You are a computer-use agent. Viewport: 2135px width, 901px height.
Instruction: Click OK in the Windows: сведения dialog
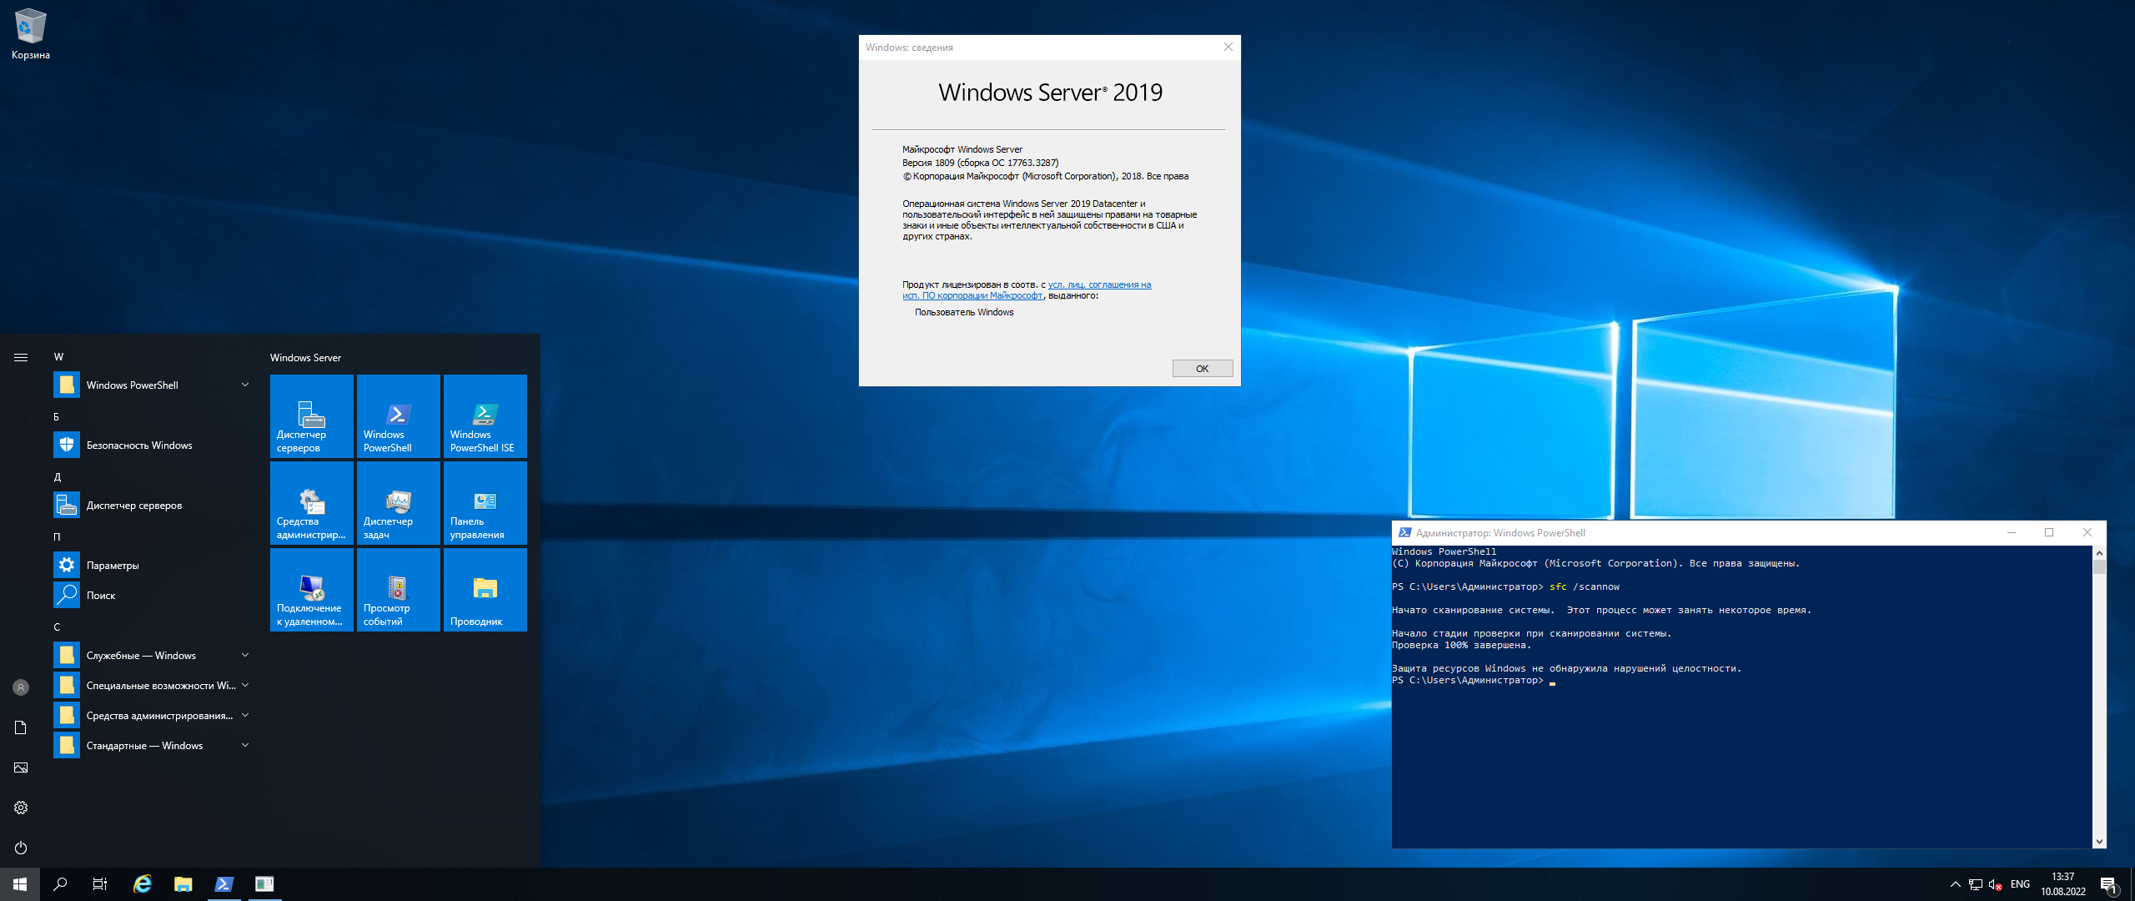click(x=1202, y=369)
